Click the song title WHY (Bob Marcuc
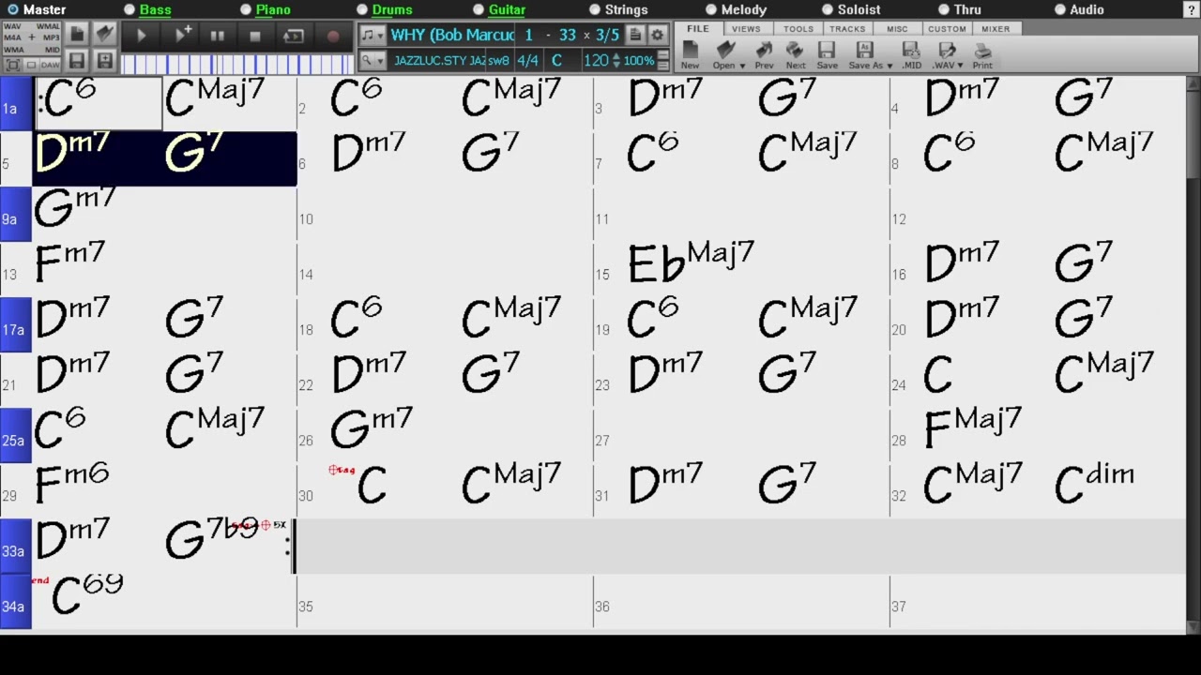 (x=452, y=35)
